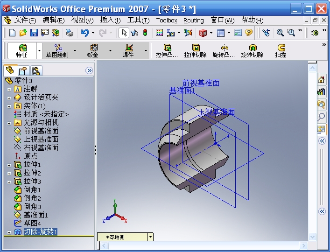Viewport: 330px width, 252px height.
Task: Open the Routing menu
Action: click(x=194, y=21)
